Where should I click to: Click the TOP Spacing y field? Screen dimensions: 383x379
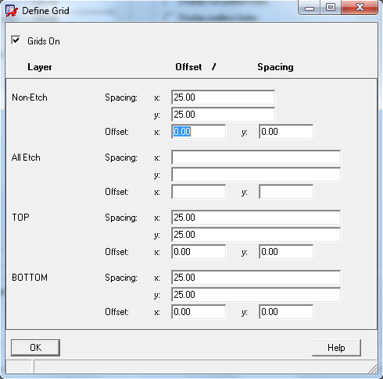tap(256, 235)
